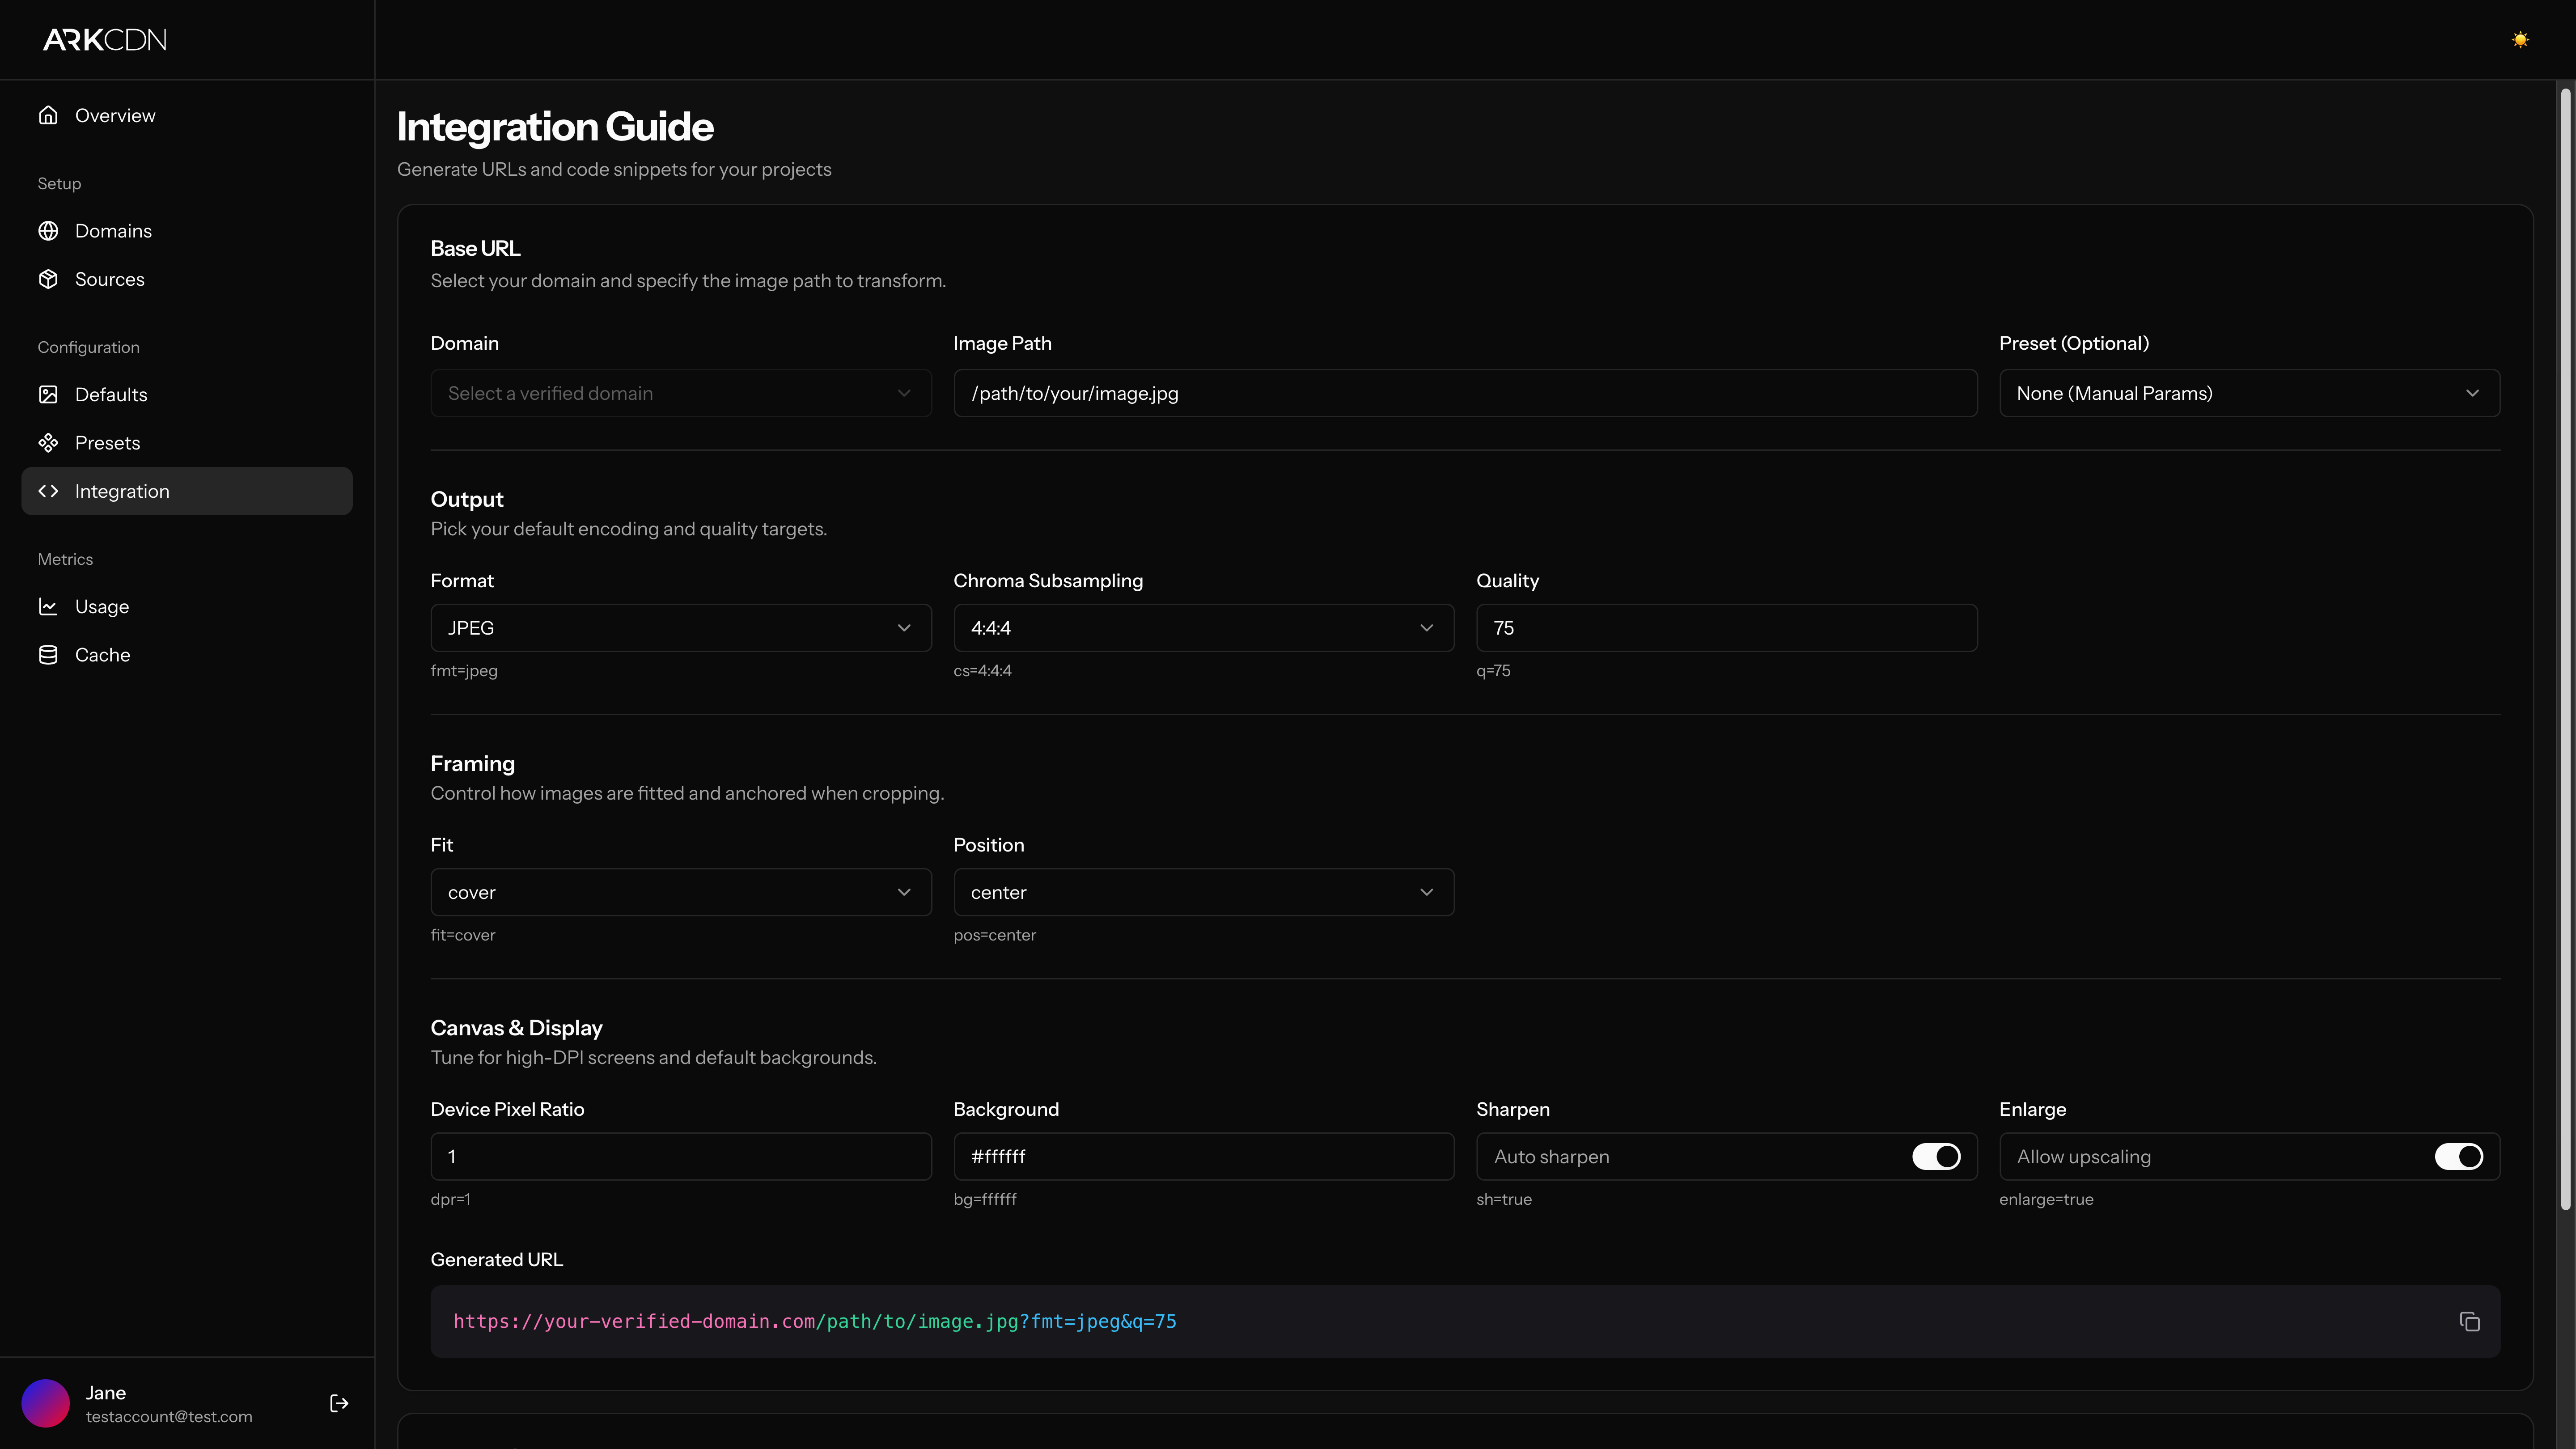Click the Device Pixel Ratio field
The image size is (2576, 1449).
click(x=681, y=1156)
